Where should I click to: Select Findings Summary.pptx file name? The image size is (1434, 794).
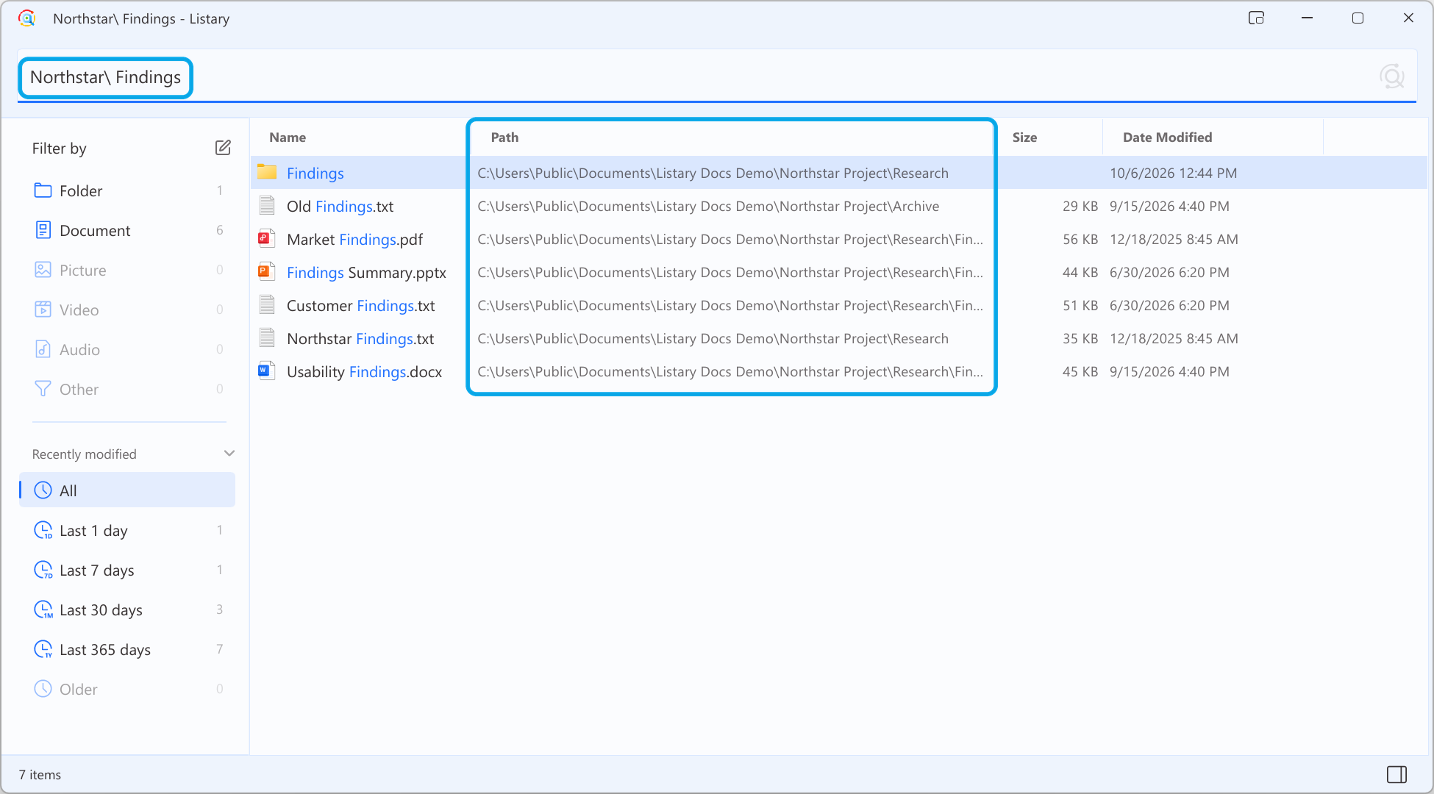366,272
